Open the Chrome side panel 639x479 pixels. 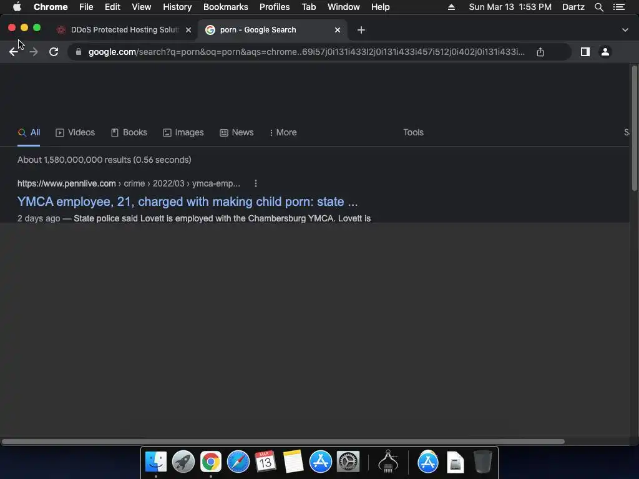tap(585, 52)
